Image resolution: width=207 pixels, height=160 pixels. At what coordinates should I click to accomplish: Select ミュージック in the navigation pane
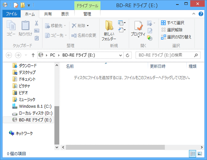[24, 99]
